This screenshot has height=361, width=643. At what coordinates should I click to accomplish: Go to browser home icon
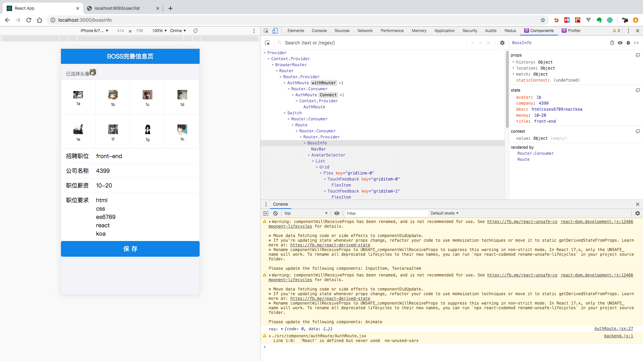40,20
